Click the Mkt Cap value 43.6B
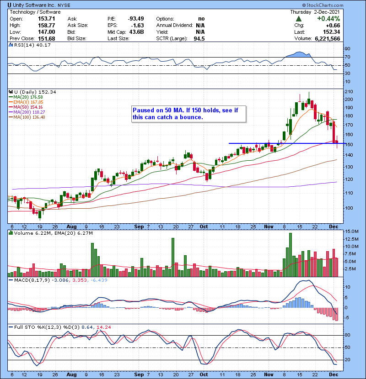This screenshot has height=379, width=366. [137, 32]
